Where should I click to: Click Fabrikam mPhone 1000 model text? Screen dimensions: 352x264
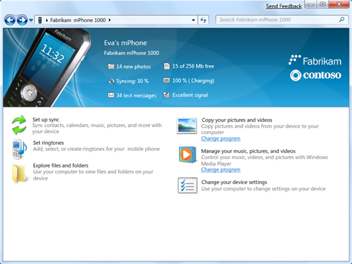131,53
